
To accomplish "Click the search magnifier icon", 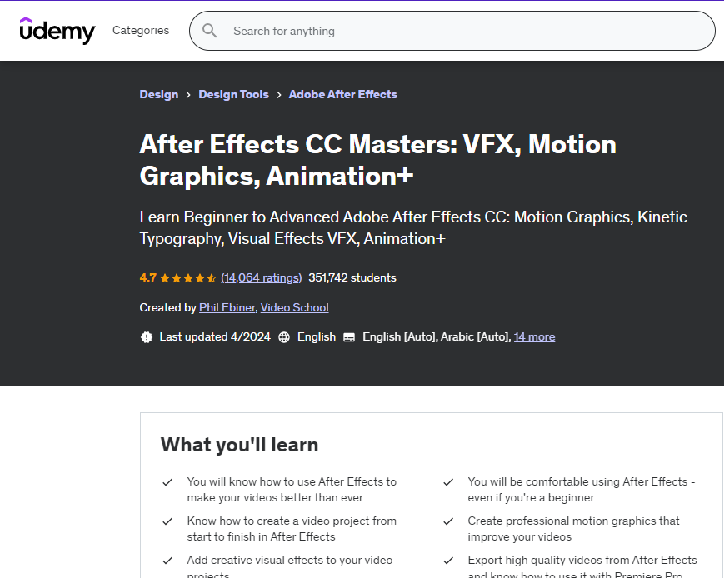I will coord(210,31).
